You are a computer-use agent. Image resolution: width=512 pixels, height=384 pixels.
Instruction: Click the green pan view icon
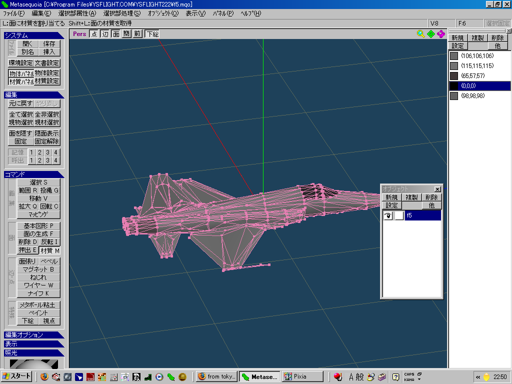430,33
